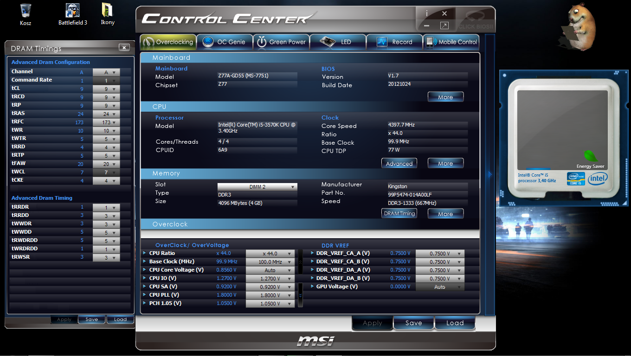Open the OC Genie tab
Image resolution: width=631 pixels, height=356 pixels.
(225, 42)
